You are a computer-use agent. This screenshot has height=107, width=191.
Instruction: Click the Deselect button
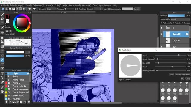(137, 9)
